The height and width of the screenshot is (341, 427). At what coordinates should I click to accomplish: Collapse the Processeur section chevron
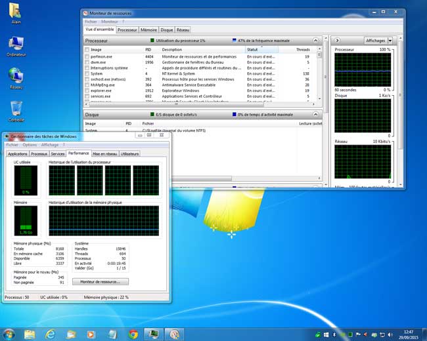point(315,41)
